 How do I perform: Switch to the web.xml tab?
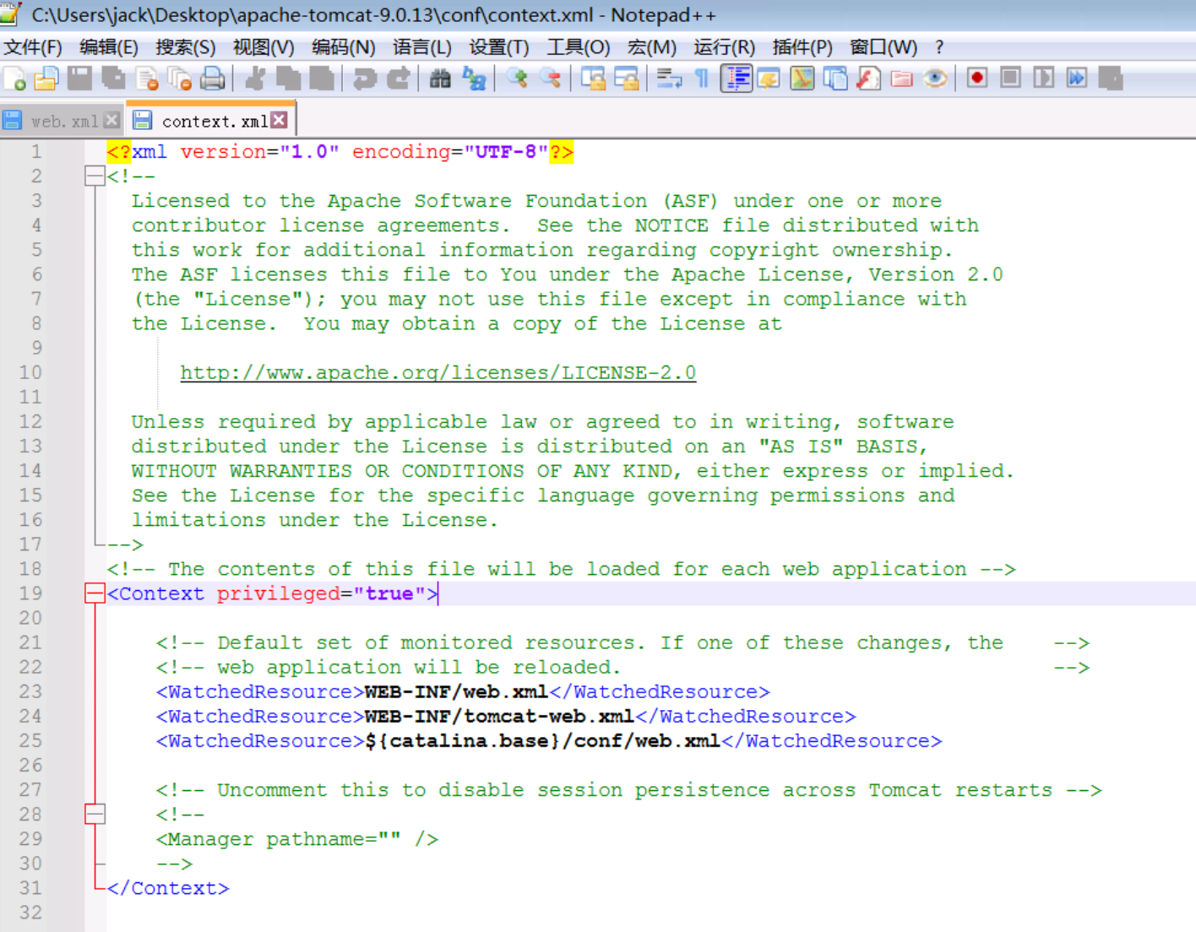tap(63, 122)
